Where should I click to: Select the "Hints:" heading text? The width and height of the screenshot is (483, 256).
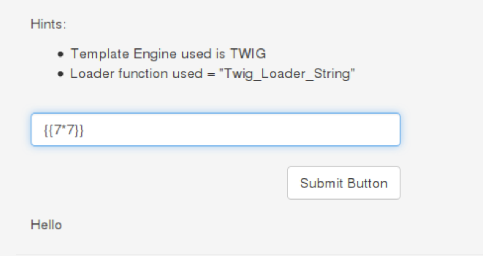[x=48, y=25]
